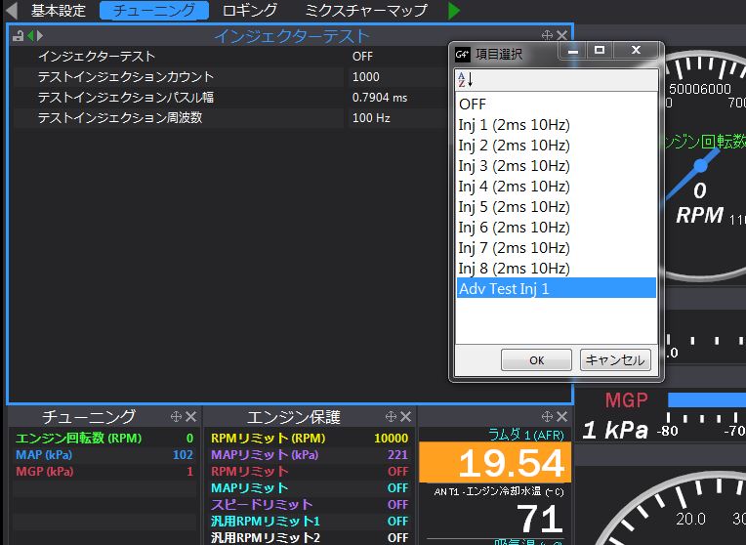
Task: Switch to the チューニング tab
Action: 154,11
